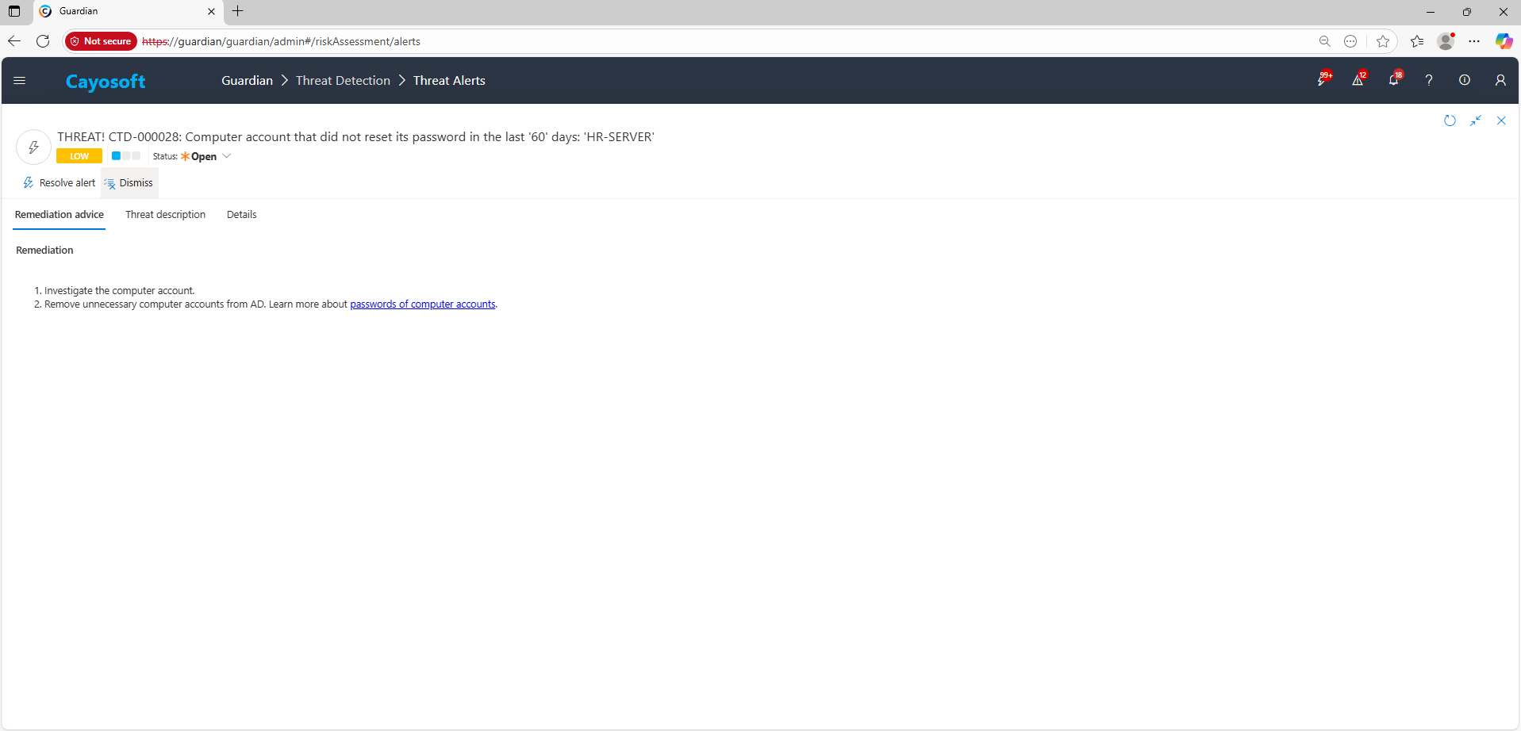Refresh the alert details panel

[x=1450, y=121]
